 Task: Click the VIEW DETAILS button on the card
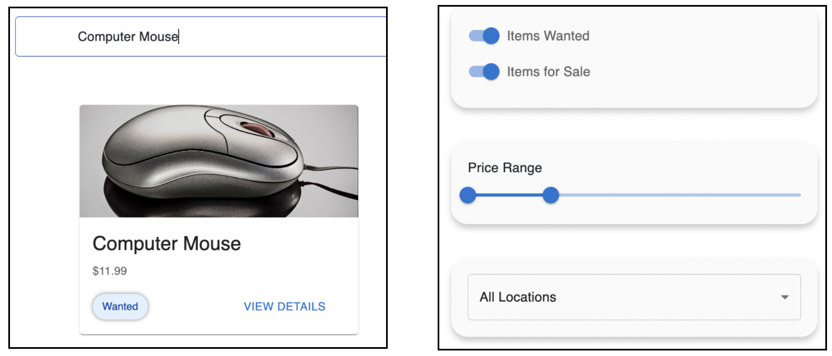(x=285, y=306)
